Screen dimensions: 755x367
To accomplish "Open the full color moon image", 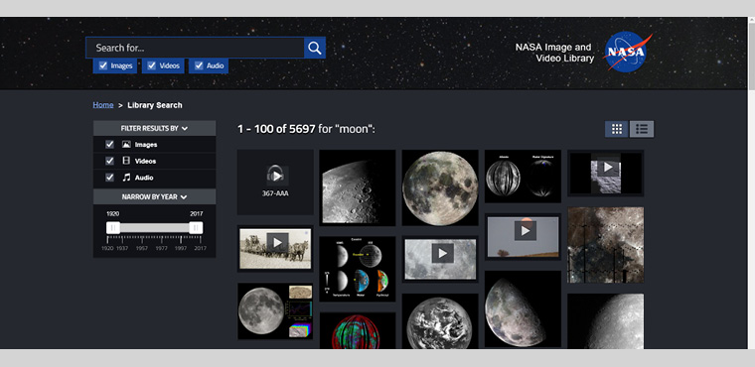I will coord(440,187).
